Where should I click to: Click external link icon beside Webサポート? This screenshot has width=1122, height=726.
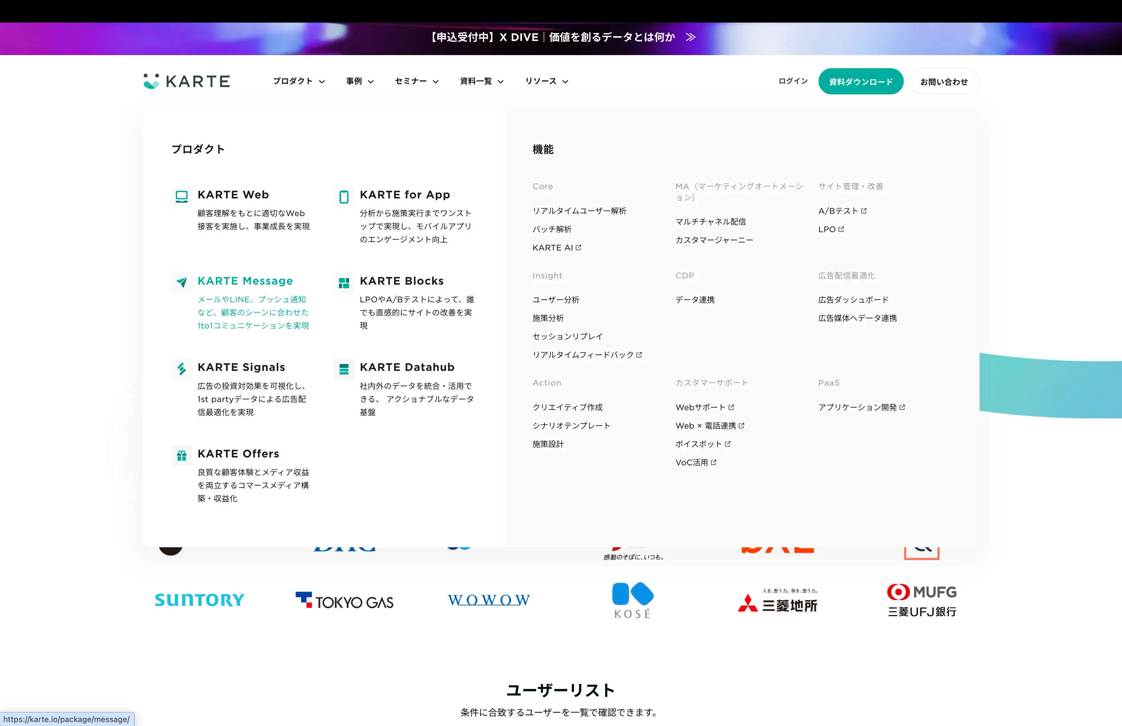(x=731, y=407)
